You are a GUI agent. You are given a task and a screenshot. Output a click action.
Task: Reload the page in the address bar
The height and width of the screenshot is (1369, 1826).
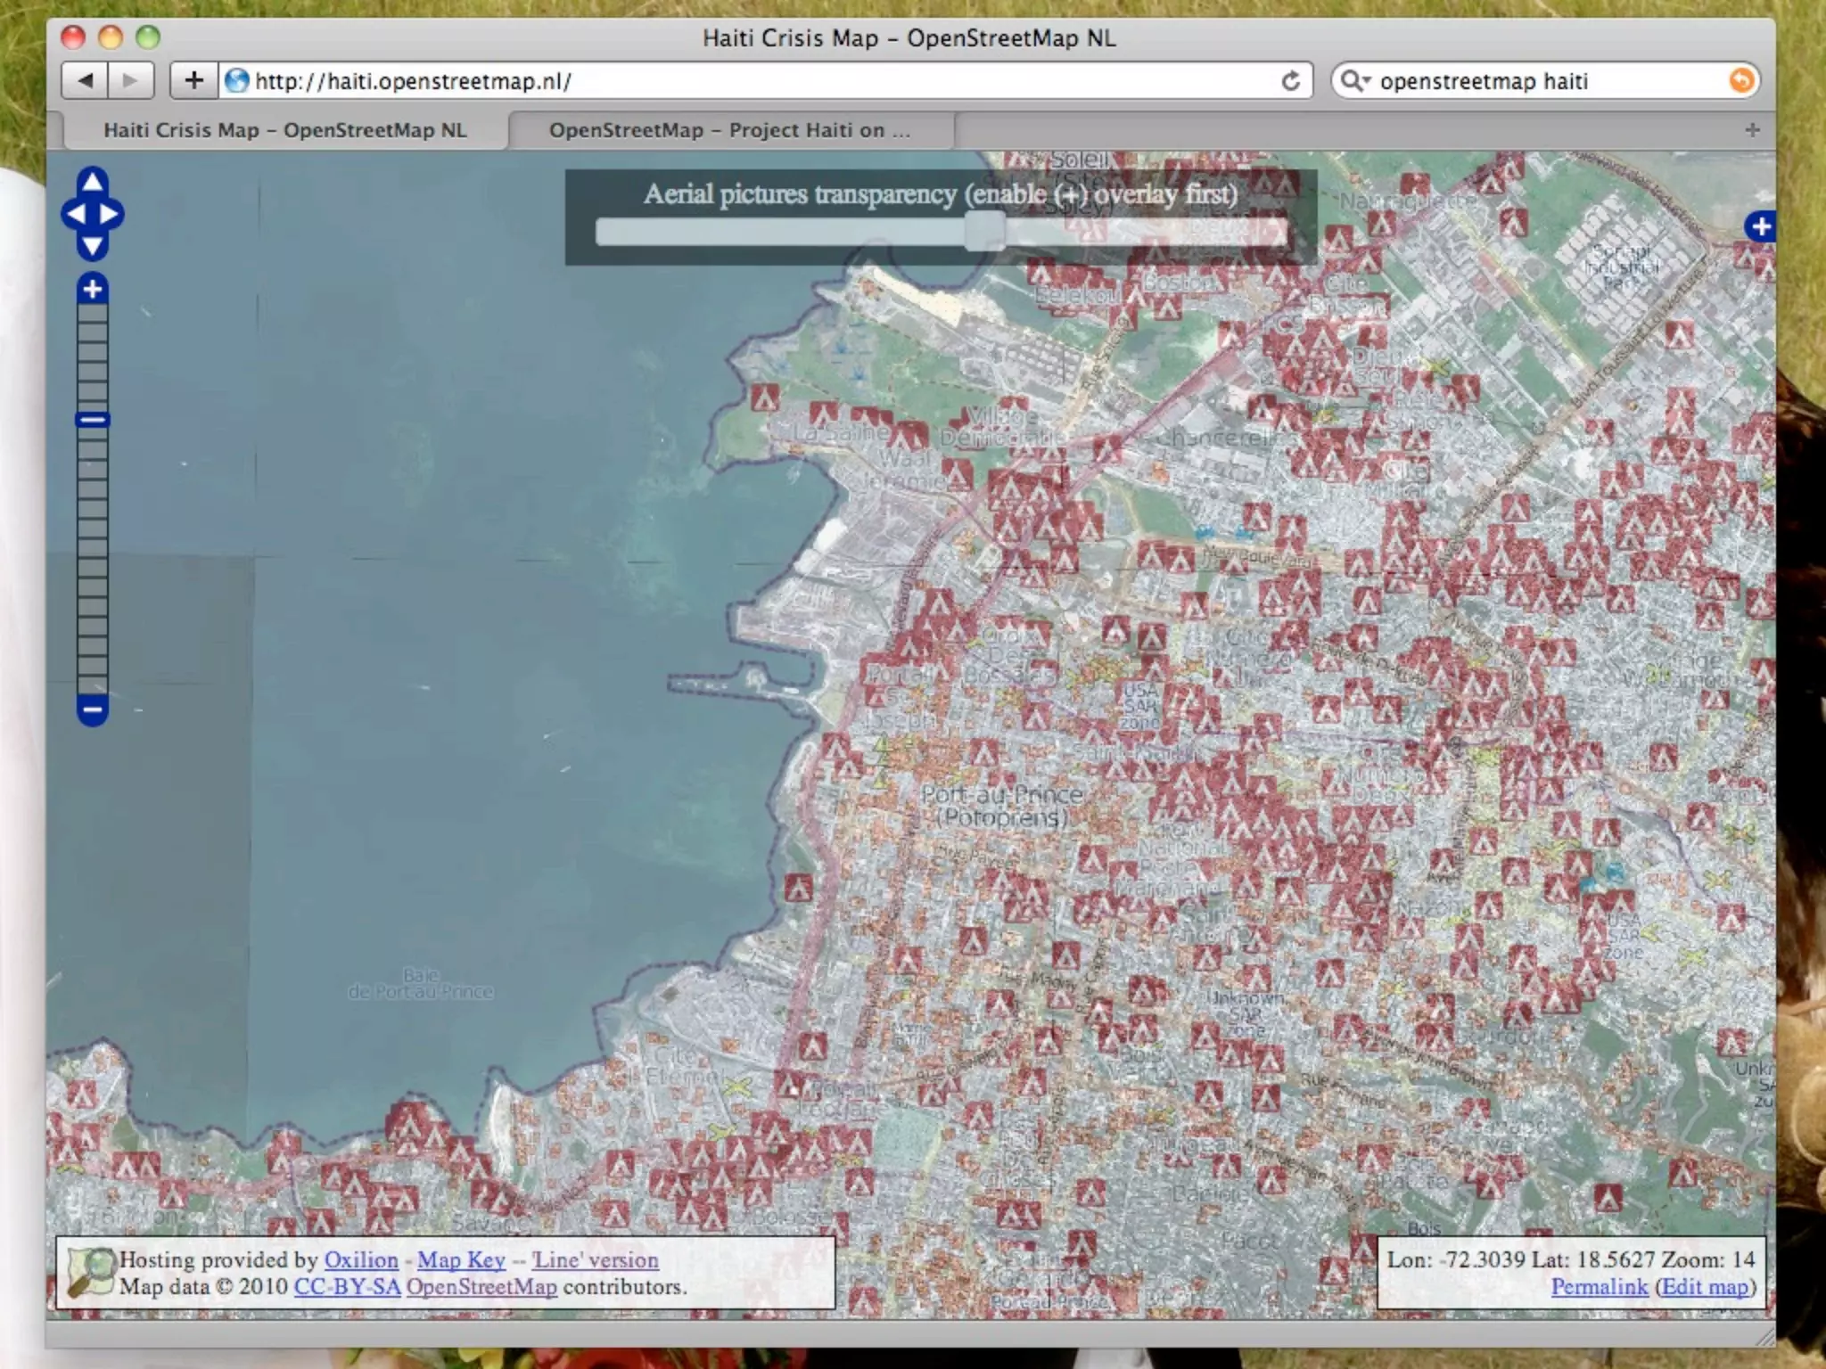pos(1290,81)
